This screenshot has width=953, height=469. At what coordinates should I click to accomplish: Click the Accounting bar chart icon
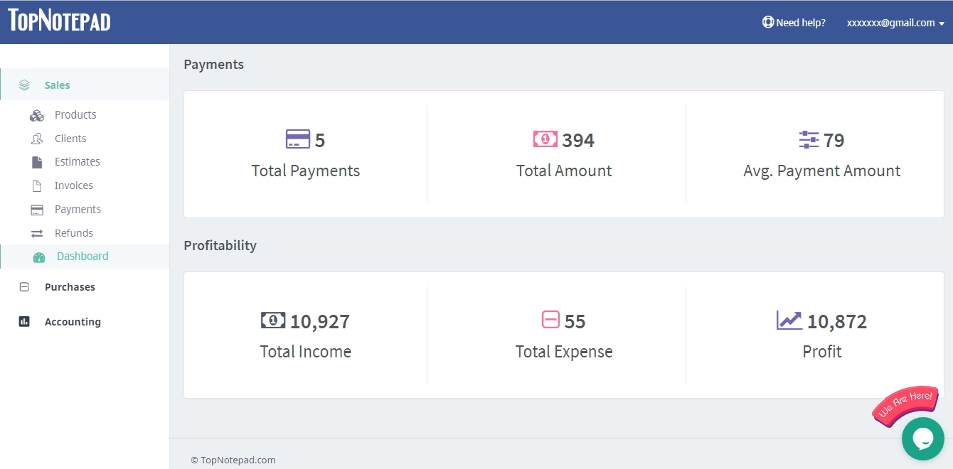tap(24, 321)
